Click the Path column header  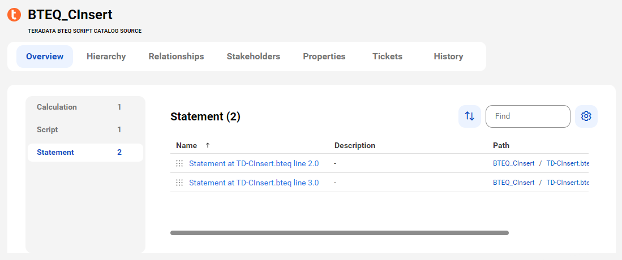501,145
